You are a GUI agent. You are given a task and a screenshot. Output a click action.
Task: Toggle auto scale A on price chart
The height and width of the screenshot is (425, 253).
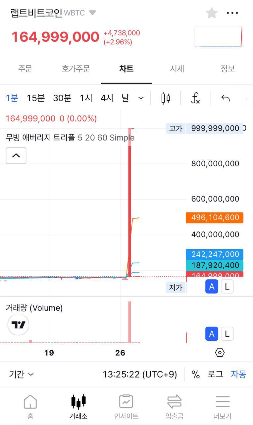point(212,287)
